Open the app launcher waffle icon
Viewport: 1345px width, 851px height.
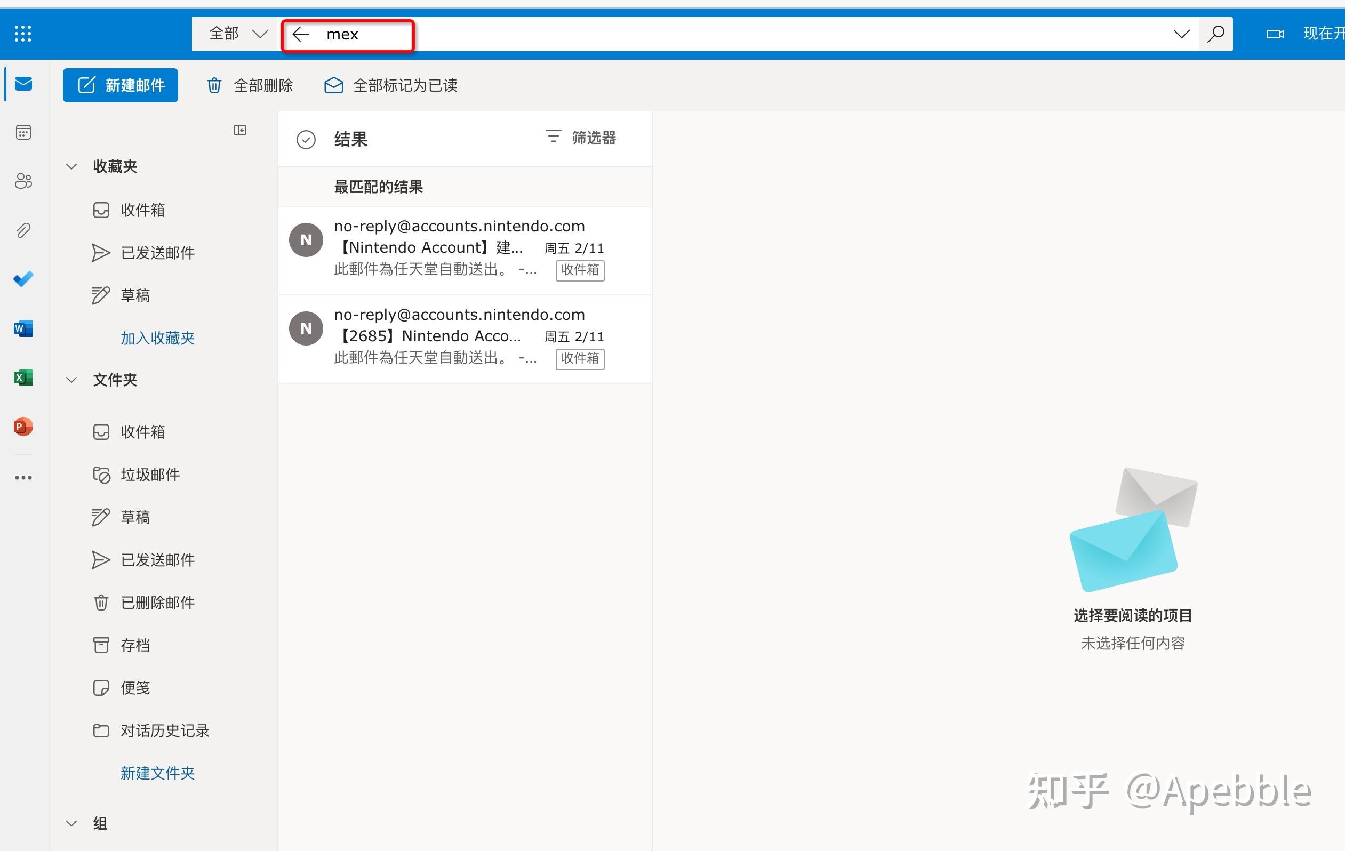pos(22,34)
